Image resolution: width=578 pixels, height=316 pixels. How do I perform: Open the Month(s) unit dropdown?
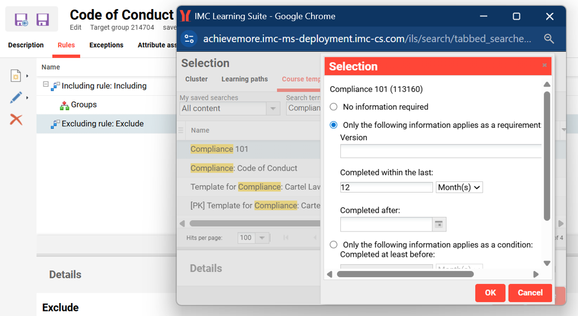(x=459, y=187)
